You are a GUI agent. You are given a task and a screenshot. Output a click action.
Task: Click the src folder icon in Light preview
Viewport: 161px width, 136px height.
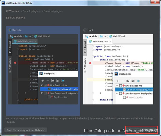click(101, 36)
